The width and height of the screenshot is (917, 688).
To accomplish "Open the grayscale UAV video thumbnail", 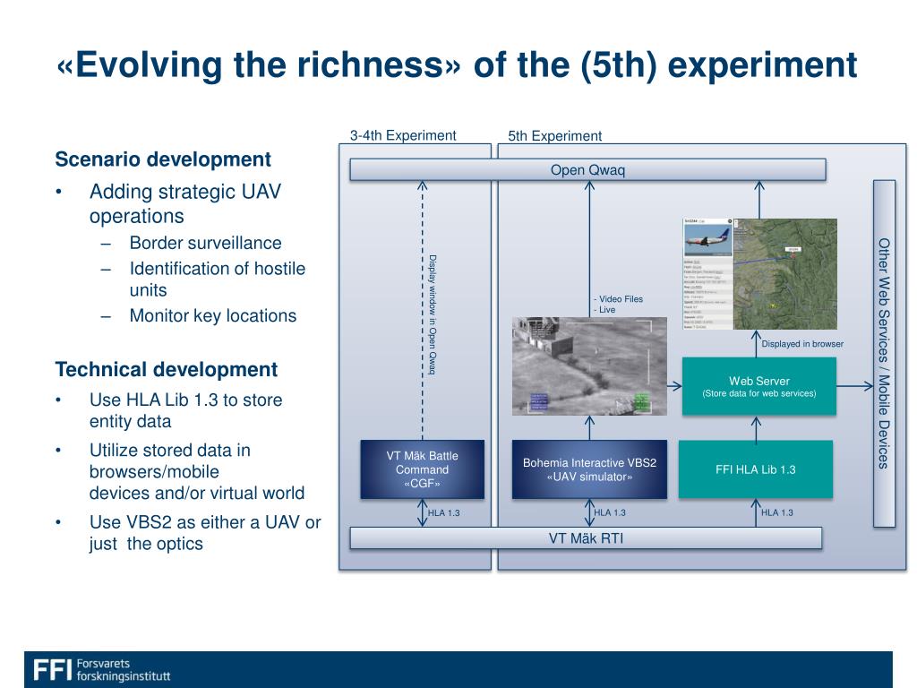I will click(589, 366).
